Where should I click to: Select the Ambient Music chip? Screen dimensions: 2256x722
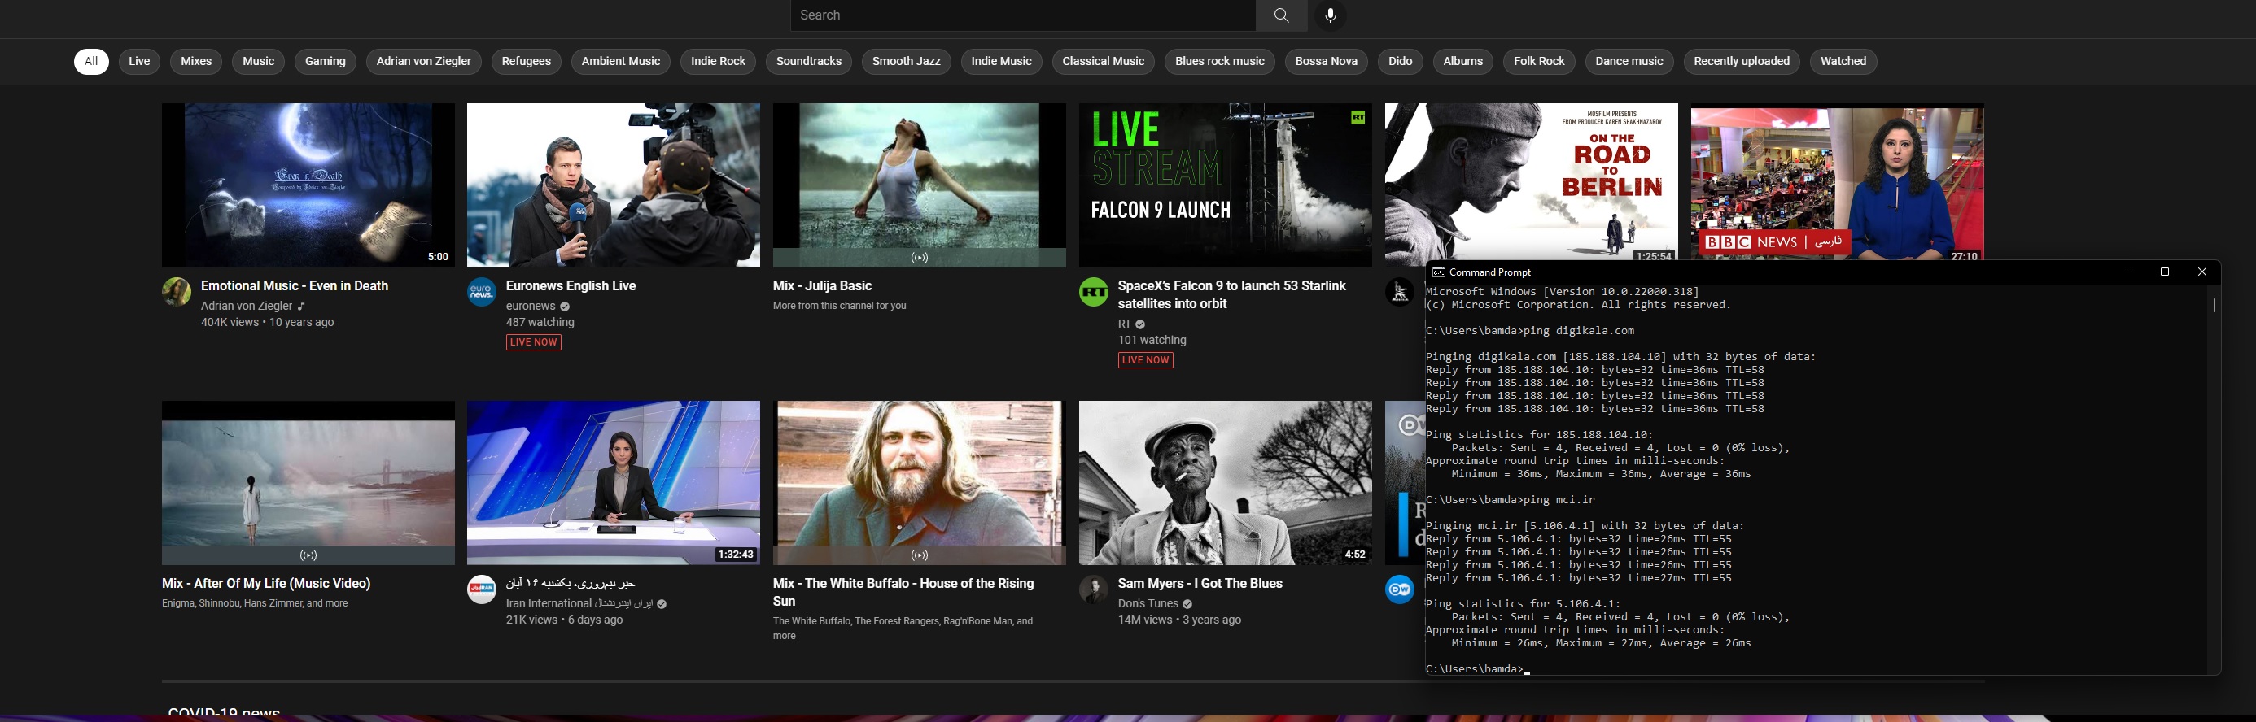(621, 61)
